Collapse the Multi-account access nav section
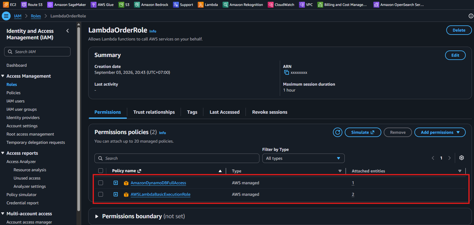Image resolution: width=474 pixels, height=225 pixels. click(x=3, y=214)
